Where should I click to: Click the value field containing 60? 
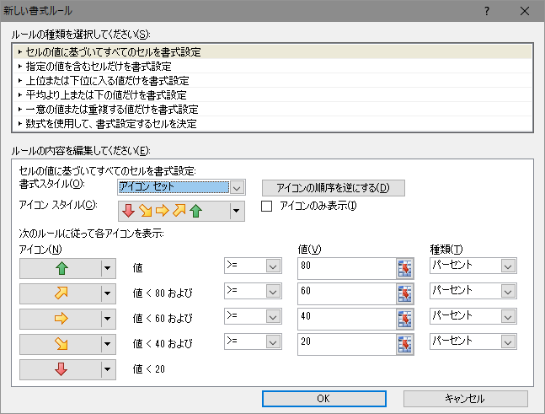pyautogui.click(x=347, y=294)
